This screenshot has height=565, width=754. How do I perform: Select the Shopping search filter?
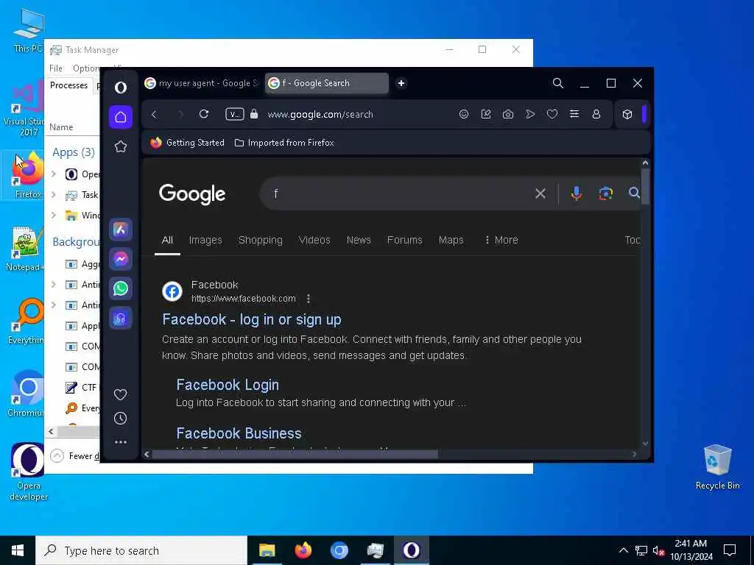coord(261,240)
